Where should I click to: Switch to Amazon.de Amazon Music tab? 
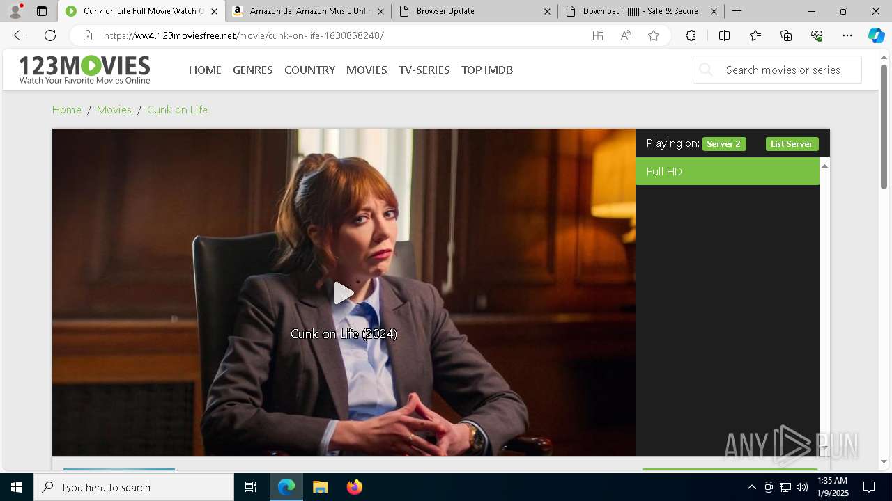[x=309, y=11]
